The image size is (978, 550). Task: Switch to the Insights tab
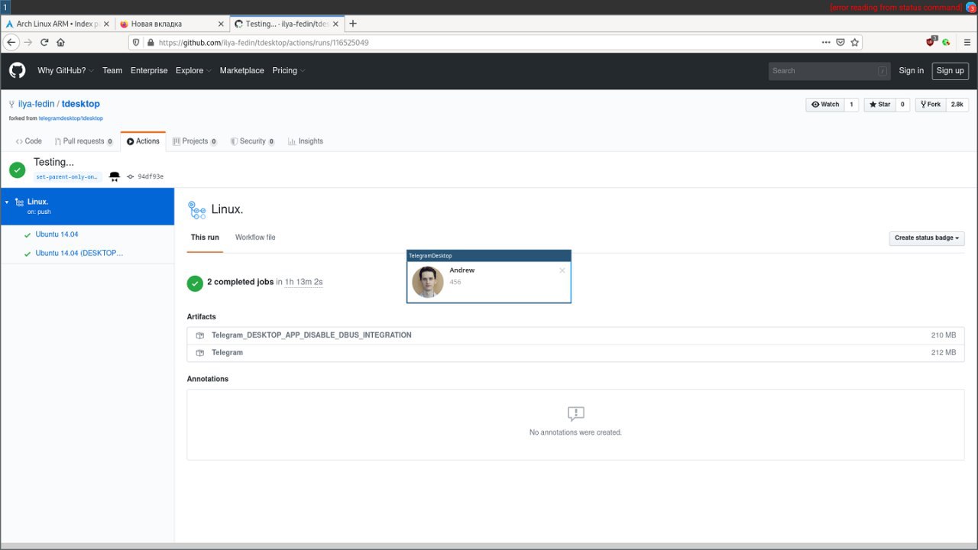(x=306, y=141)
